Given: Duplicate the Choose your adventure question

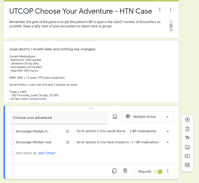Looking at the screenshot, I should (114, 171).
